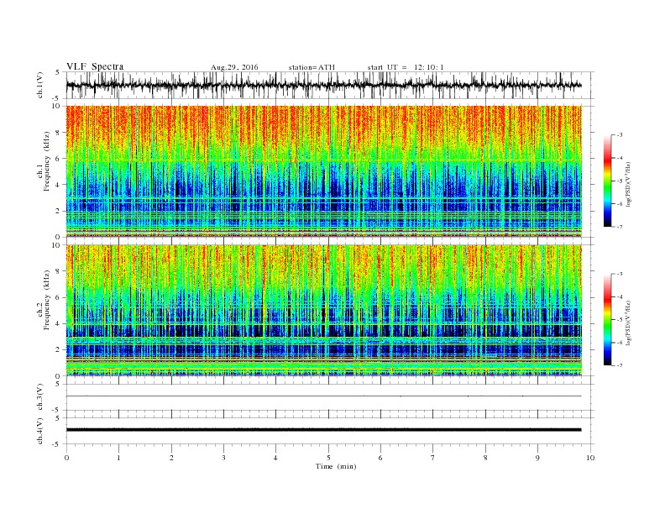Image resolution: width=665 pixels, height=514 pixels.
Task: Click the 'start UT = 12:10:1' label
Action: (406, 67)
